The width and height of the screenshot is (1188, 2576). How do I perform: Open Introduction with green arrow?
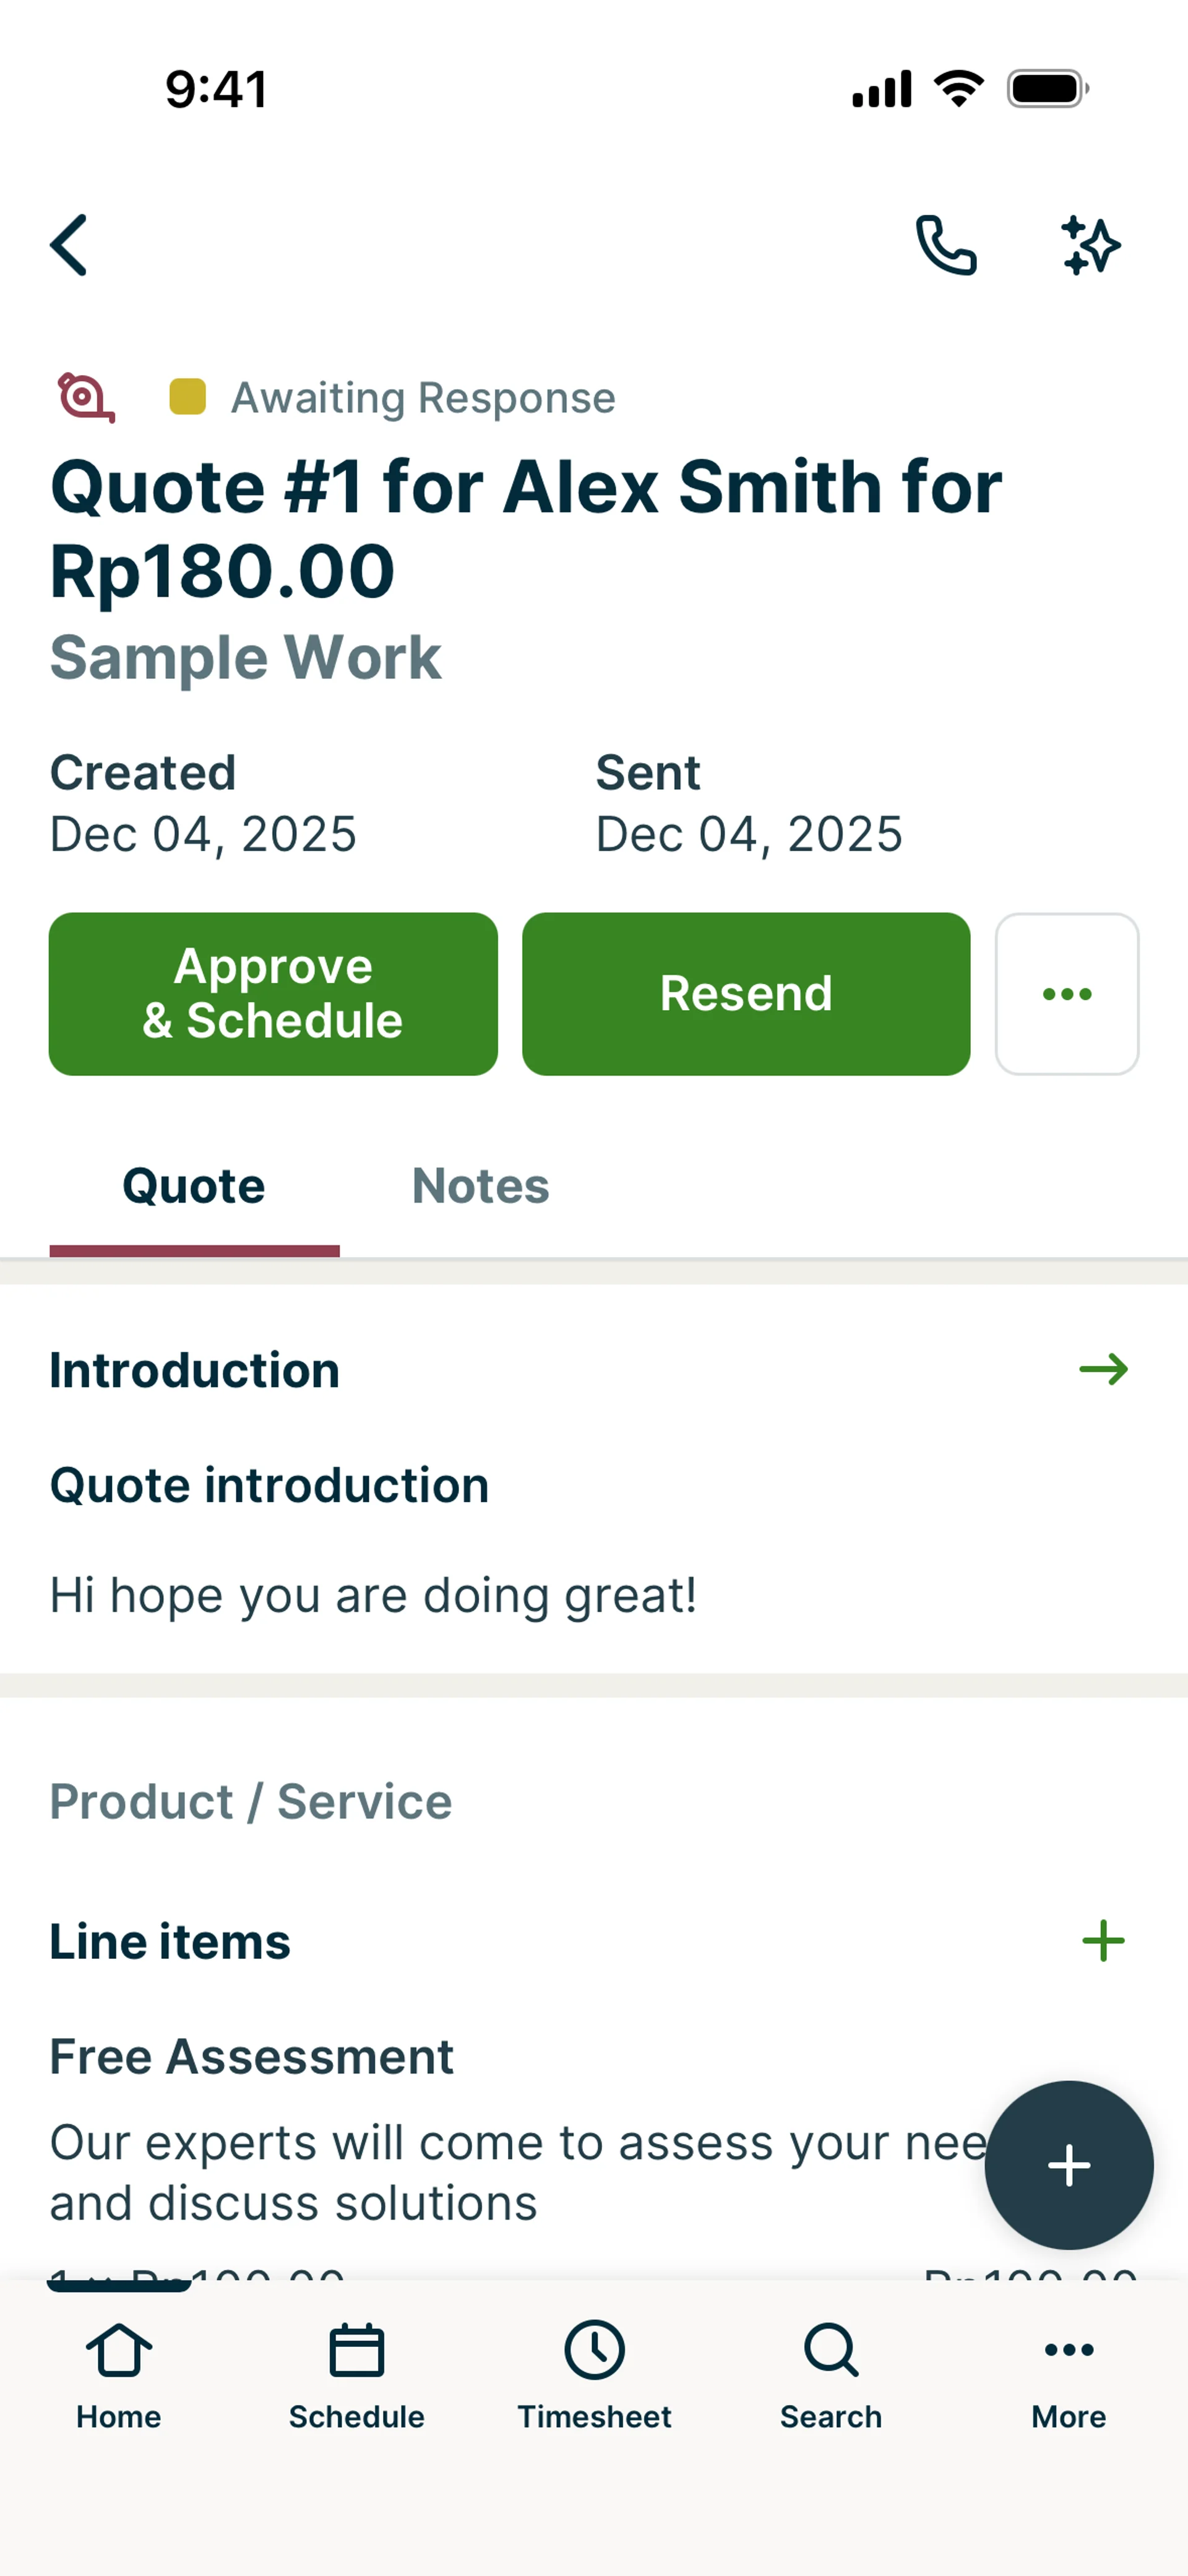1103,1369
